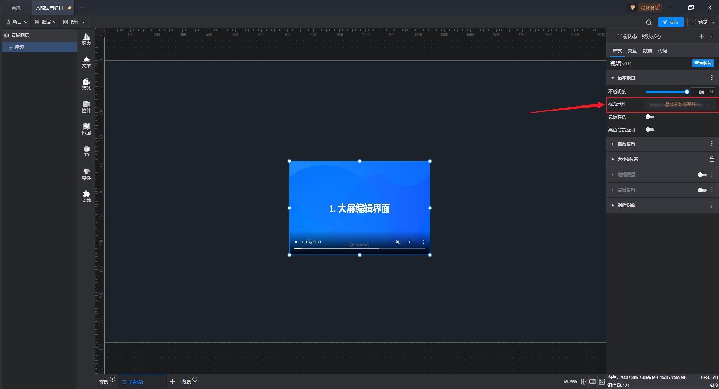The height and width of the screenshot is (389, 719).
Task: Open the 套件 kit components panel
Action: (86, 174)
